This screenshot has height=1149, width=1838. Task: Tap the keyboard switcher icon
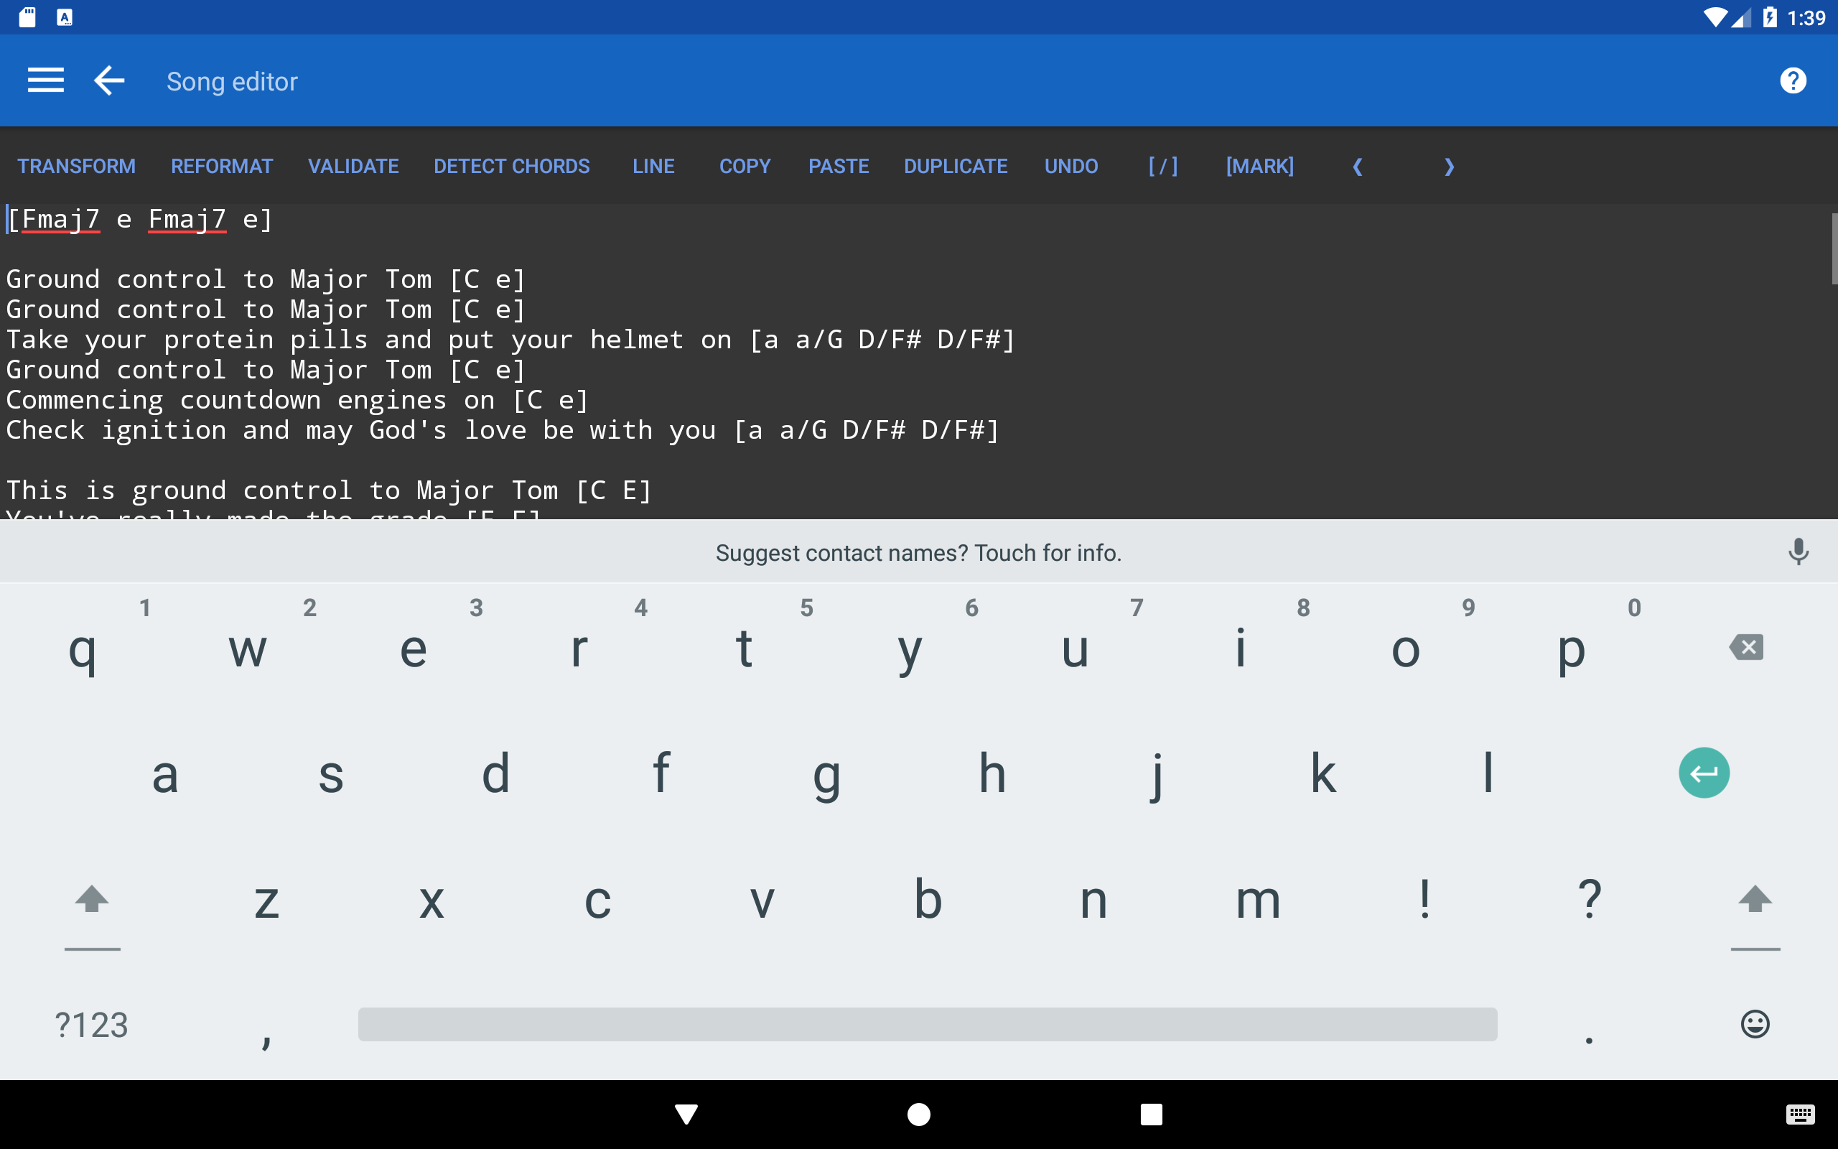point(1800,1115)
